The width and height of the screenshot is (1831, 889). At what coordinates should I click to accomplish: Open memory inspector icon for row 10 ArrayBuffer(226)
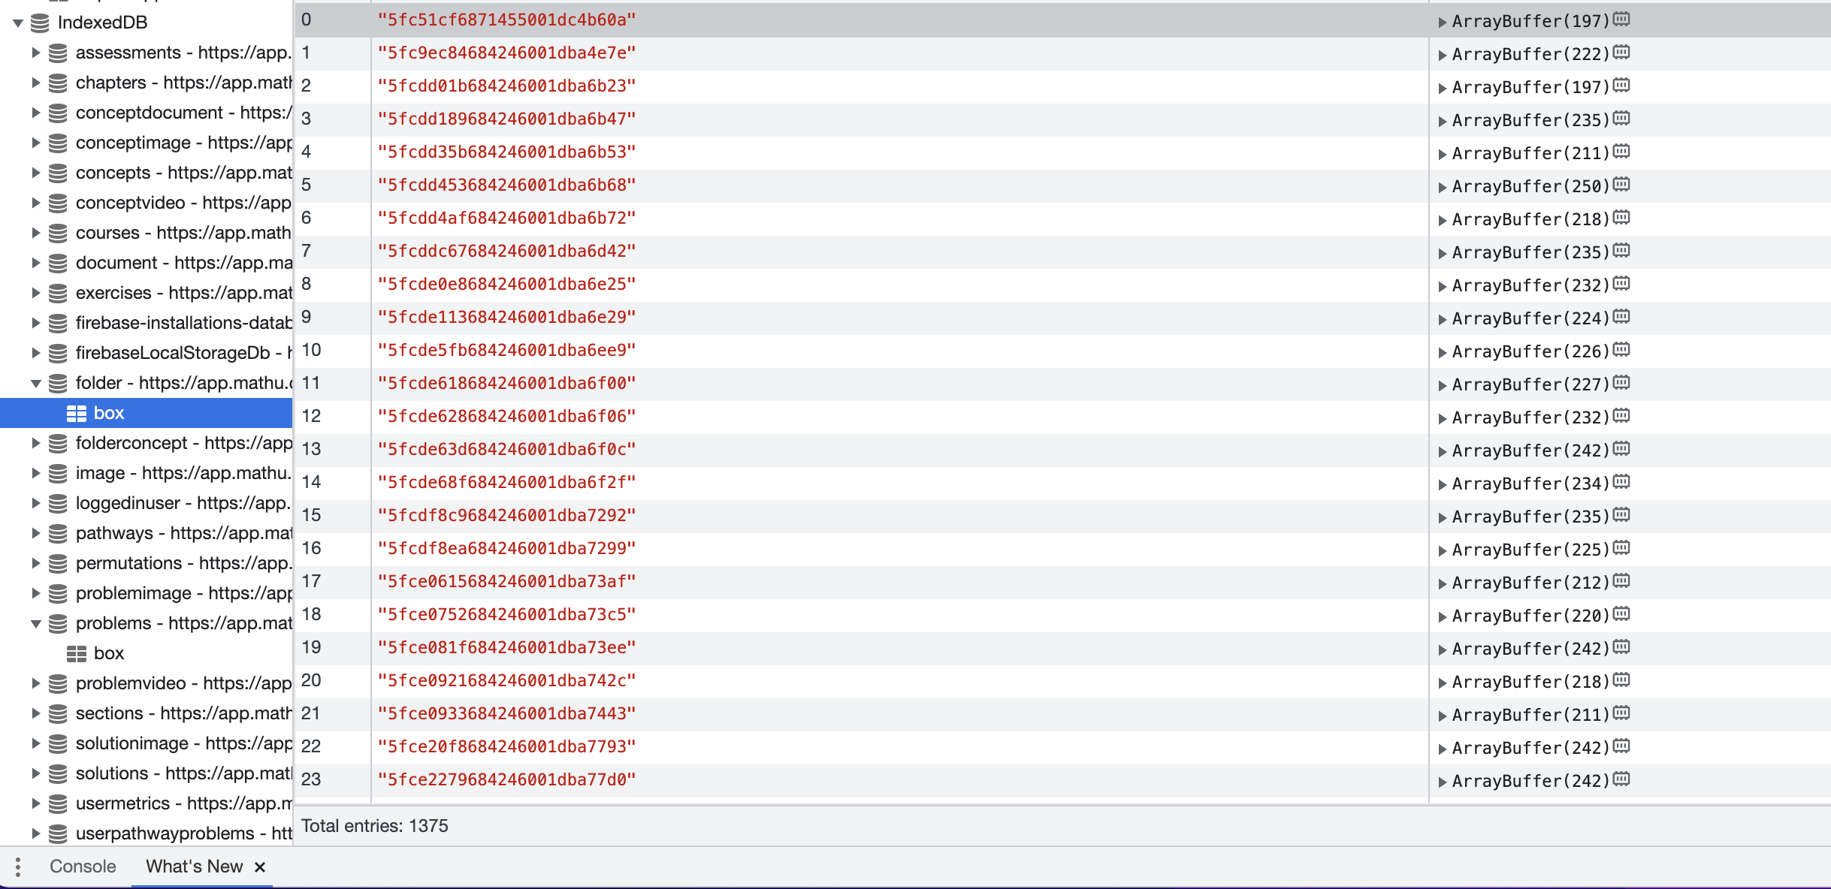[x=1621, y=350]
